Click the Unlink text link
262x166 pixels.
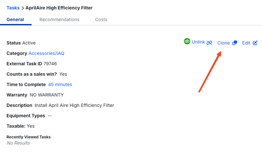tap(198, 42)
